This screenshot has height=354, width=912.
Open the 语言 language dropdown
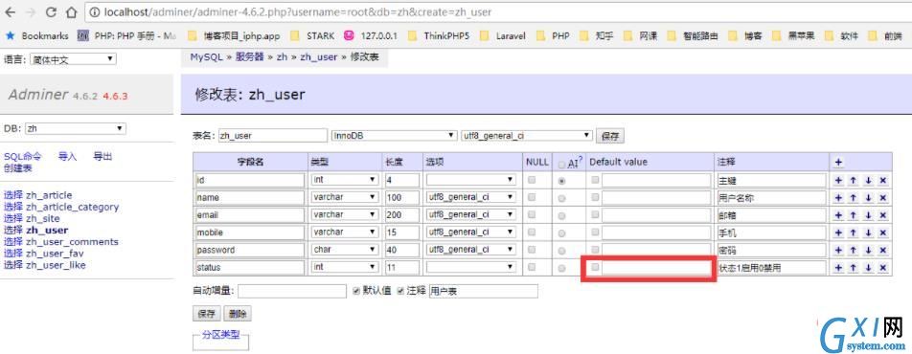(x=73, y=58)
